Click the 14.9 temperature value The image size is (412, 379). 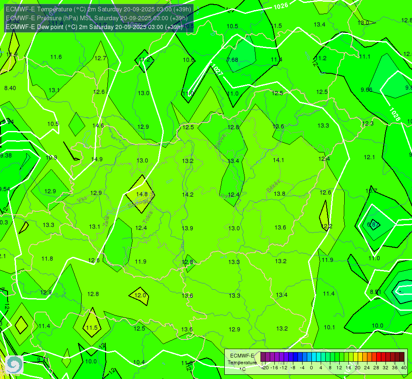point(97,159)
